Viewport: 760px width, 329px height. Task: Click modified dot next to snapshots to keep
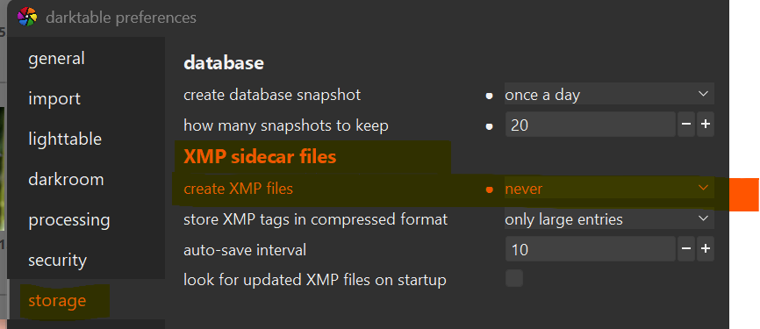[x=490, y=126]
